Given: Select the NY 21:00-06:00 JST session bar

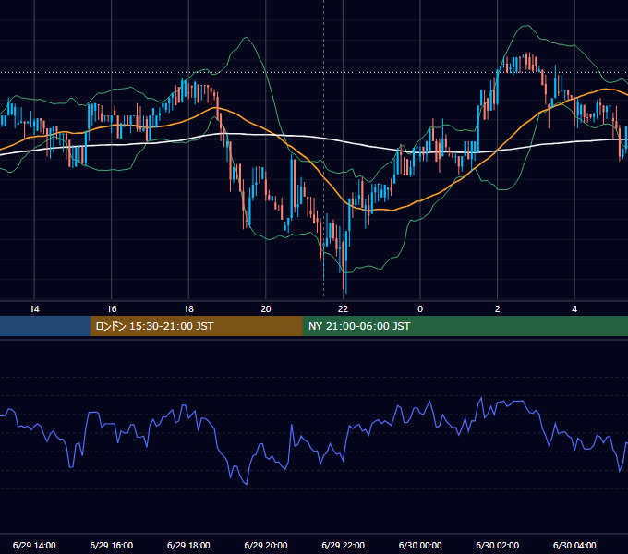Looking at the screenshot, I should pos(465,326).
